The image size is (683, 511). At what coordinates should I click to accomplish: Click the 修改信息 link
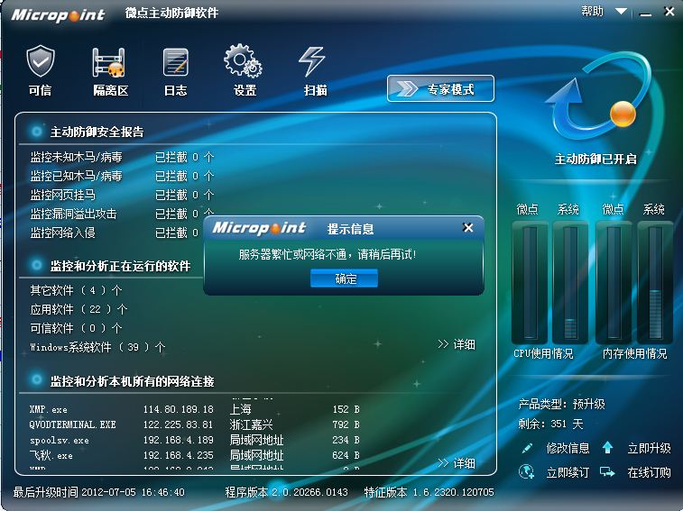568,448
